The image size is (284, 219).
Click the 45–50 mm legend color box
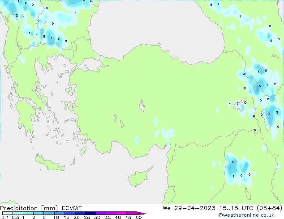[x=132, y=213]
